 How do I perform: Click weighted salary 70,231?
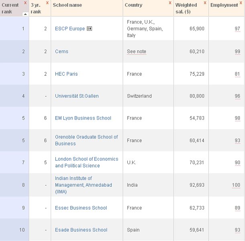click(x=197, y=163)
